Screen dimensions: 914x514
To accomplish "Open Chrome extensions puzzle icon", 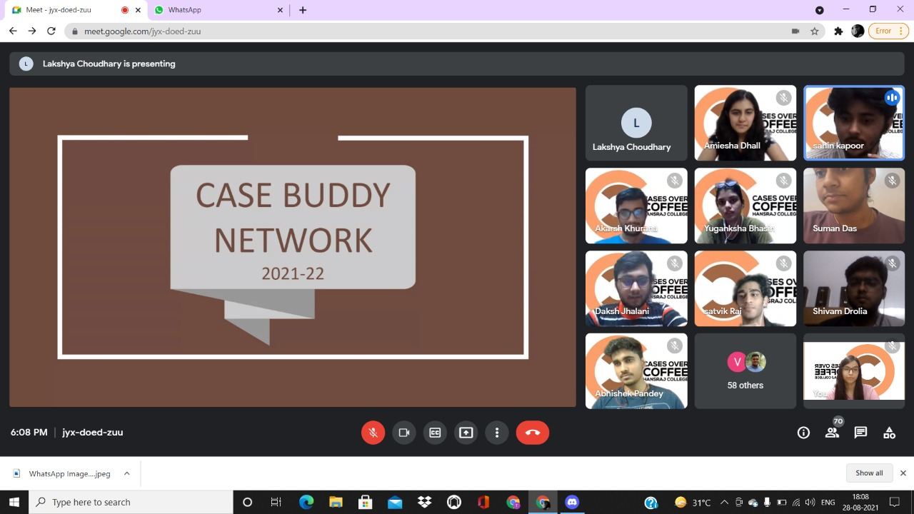I will point(838,31).
